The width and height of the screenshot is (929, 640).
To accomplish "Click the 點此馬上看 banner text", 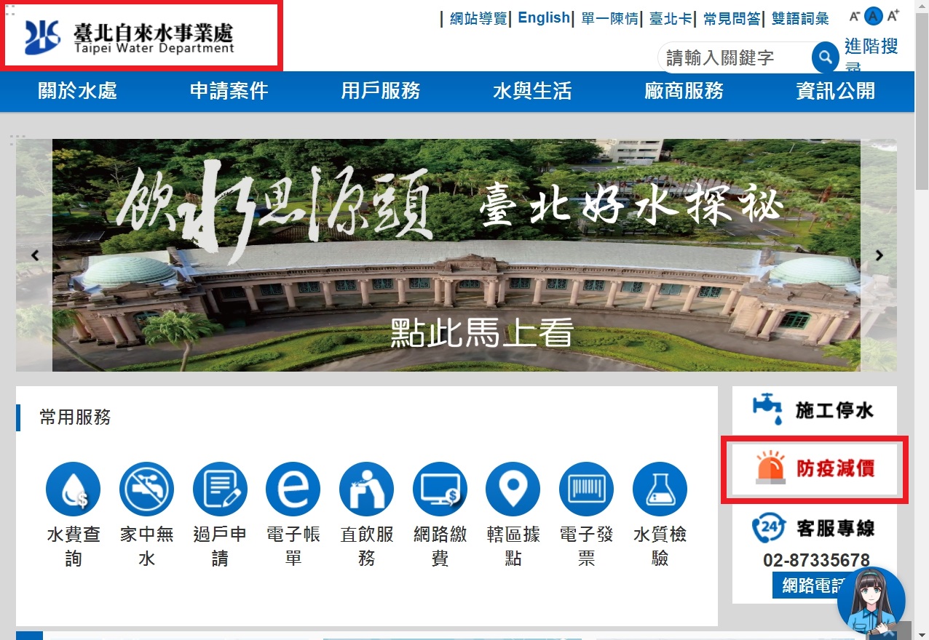I will coord(482,332).
